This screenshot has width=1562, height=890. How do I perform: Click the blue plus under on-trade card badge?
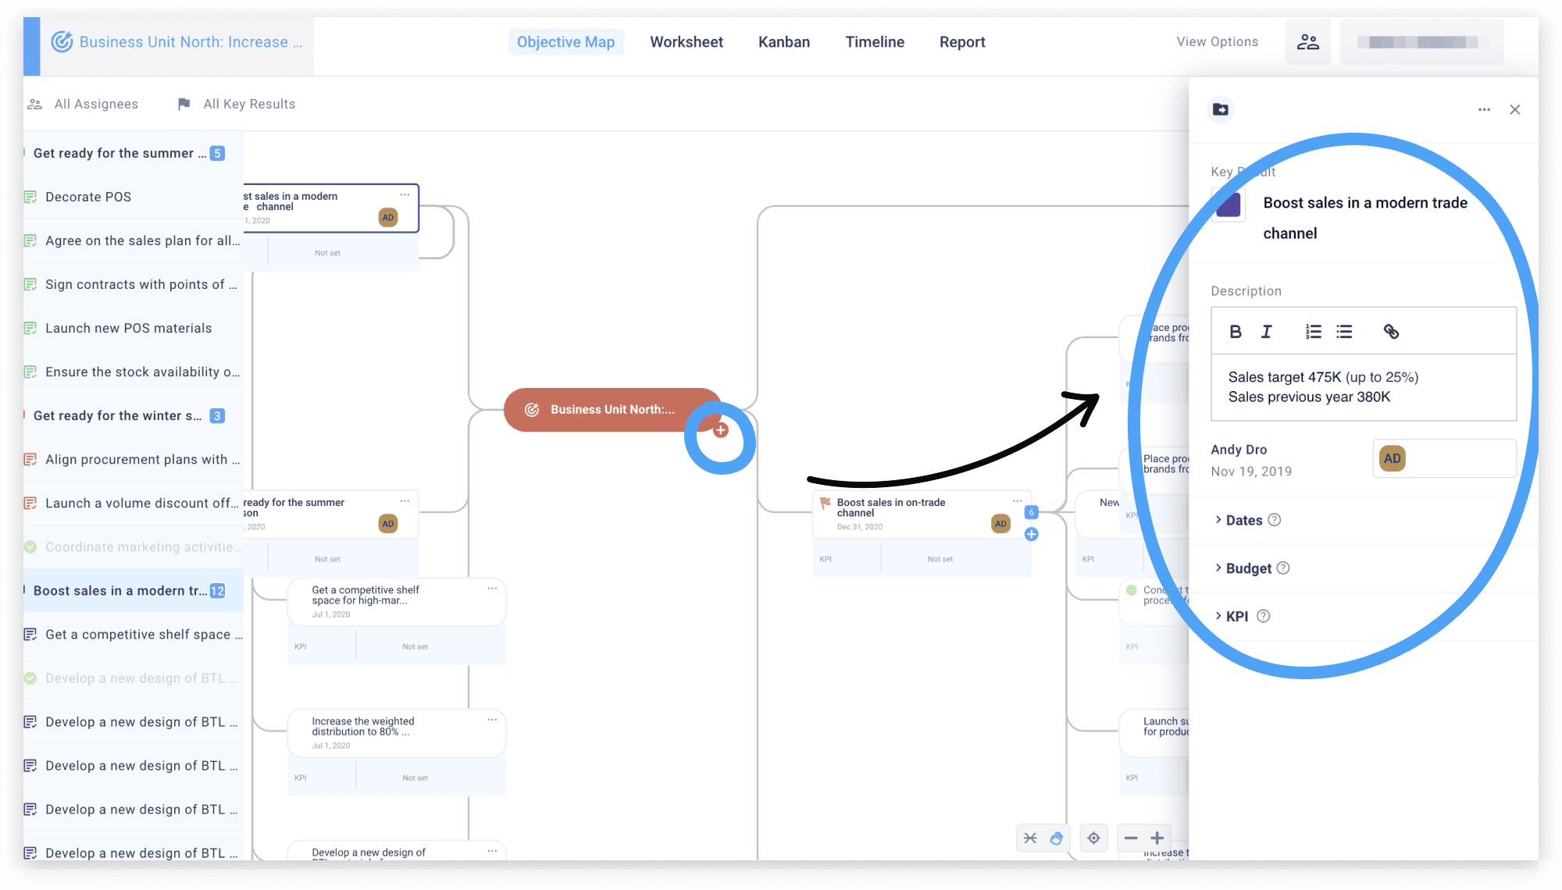[1032, 534]
